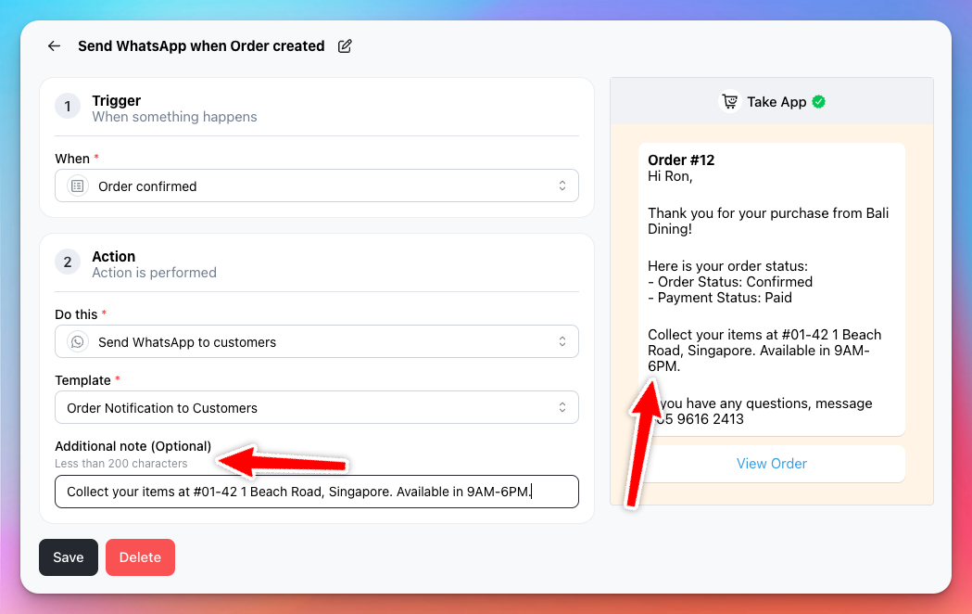Go back using the left arrow icon

click(54, 45)
